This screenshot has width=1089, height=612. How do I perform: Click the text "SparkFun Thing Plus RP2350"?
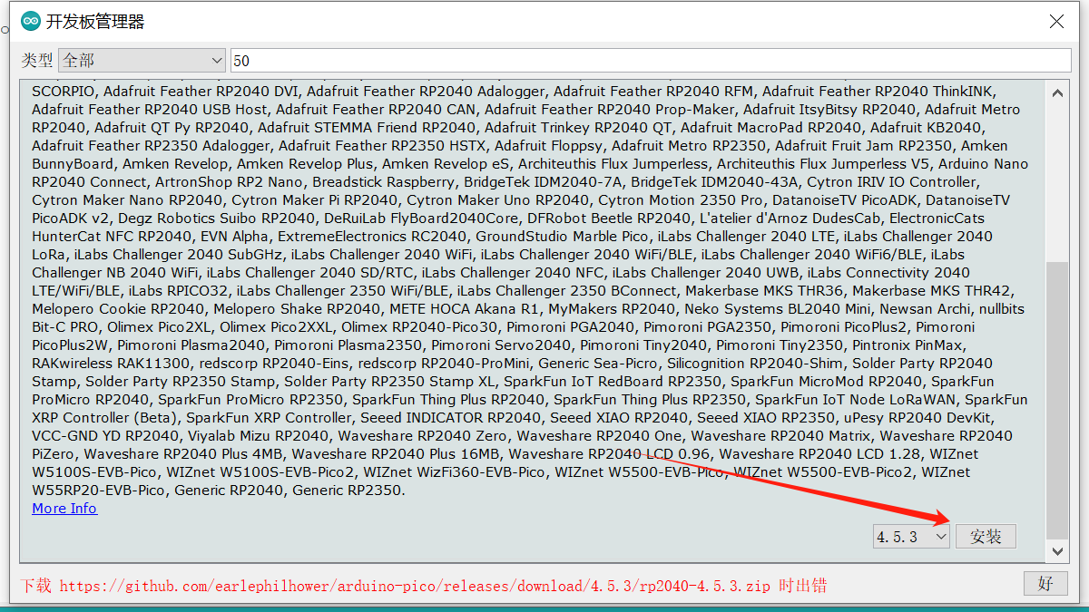[x=650, y=400]
